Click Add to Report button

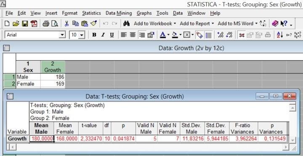[195, 24]
